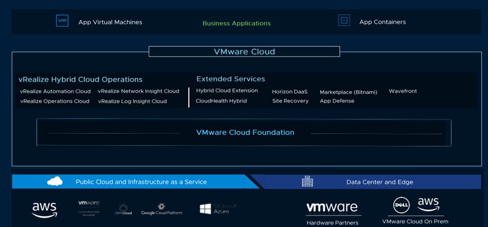Click the IBM Cloud logo
Viewport: 488px width, 227px height.
coord(123,209)
